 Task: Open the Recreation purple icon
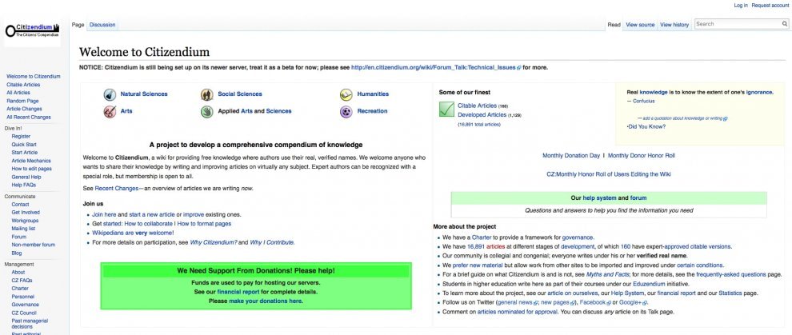[346, 111]
